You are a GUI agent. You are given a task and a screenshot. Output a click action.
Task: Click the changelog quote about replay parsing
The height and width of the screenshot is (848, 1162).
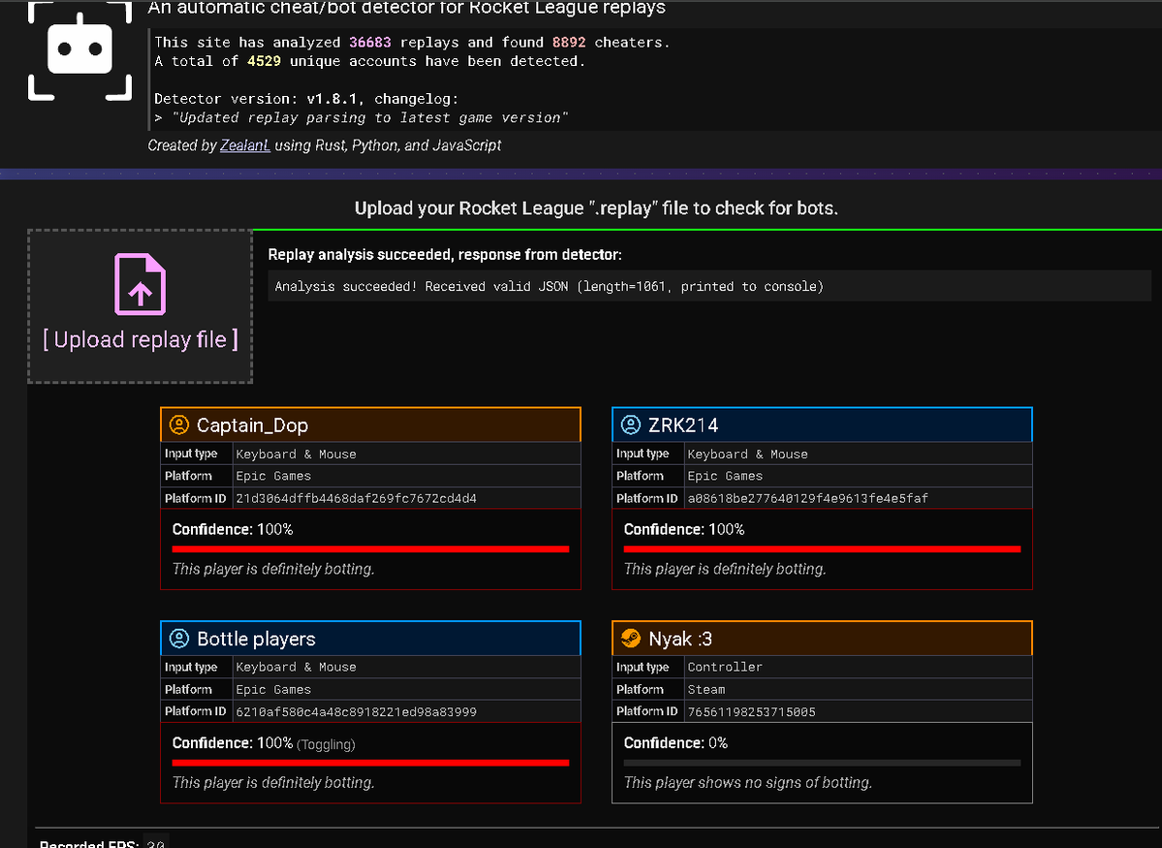click(x=370, y=117)
